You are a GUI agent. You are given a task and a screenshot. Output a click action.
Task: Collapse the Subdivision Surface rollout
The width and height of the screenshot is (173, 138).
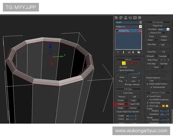click(x=158, y=93)
